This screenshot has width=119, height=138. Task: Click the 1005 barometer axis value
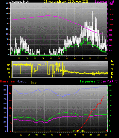click(x=111, y=20)
